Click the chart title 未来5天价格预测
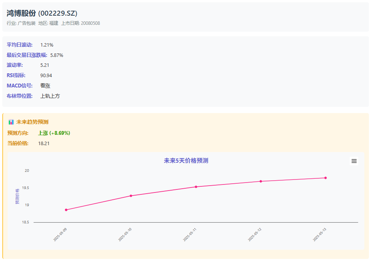This screenshot has width=372, height=262. point(186,161)
